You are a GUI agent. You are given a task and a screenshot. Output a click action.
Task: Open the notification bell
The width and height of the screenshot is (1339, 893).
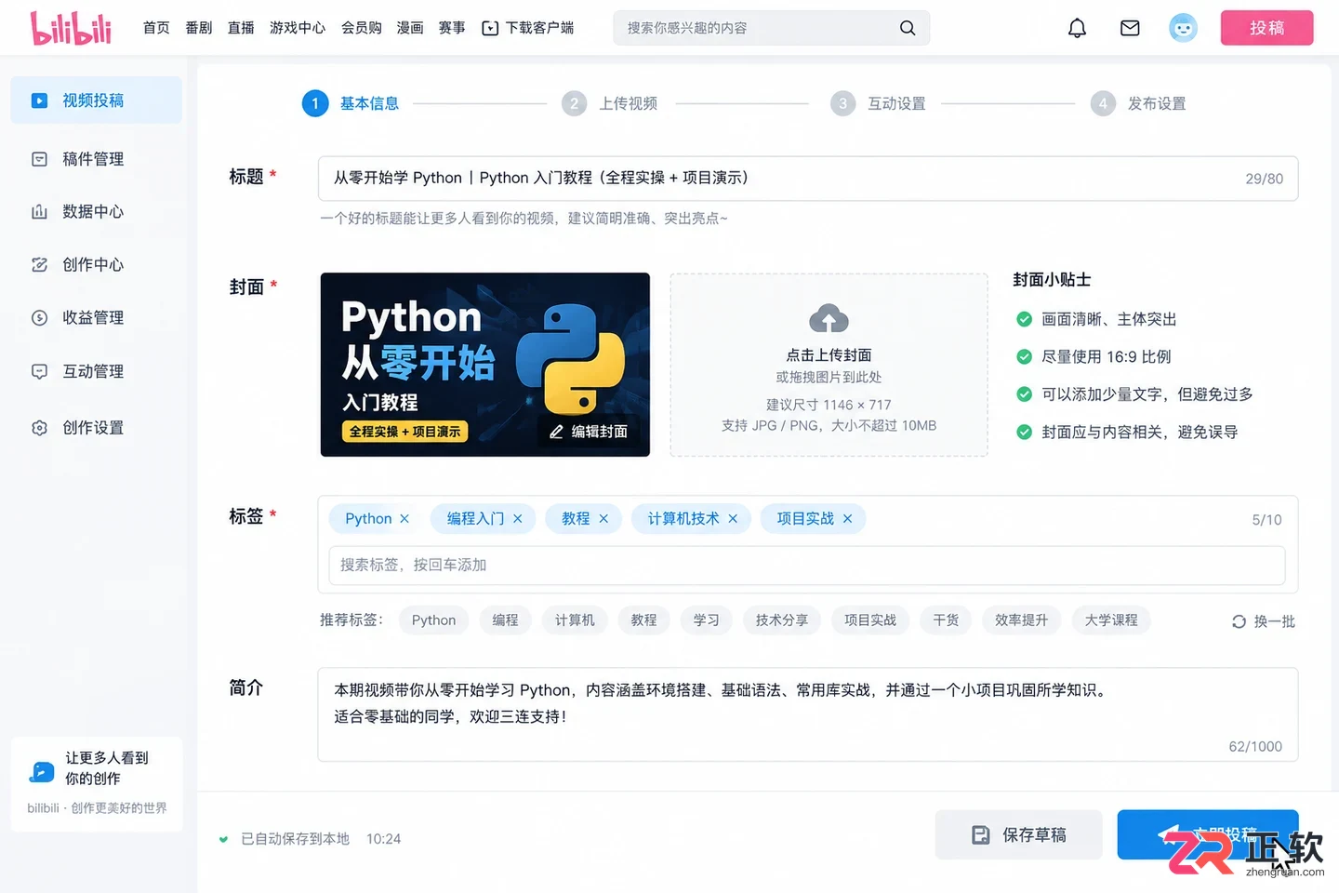click(x=1077, y=28)
